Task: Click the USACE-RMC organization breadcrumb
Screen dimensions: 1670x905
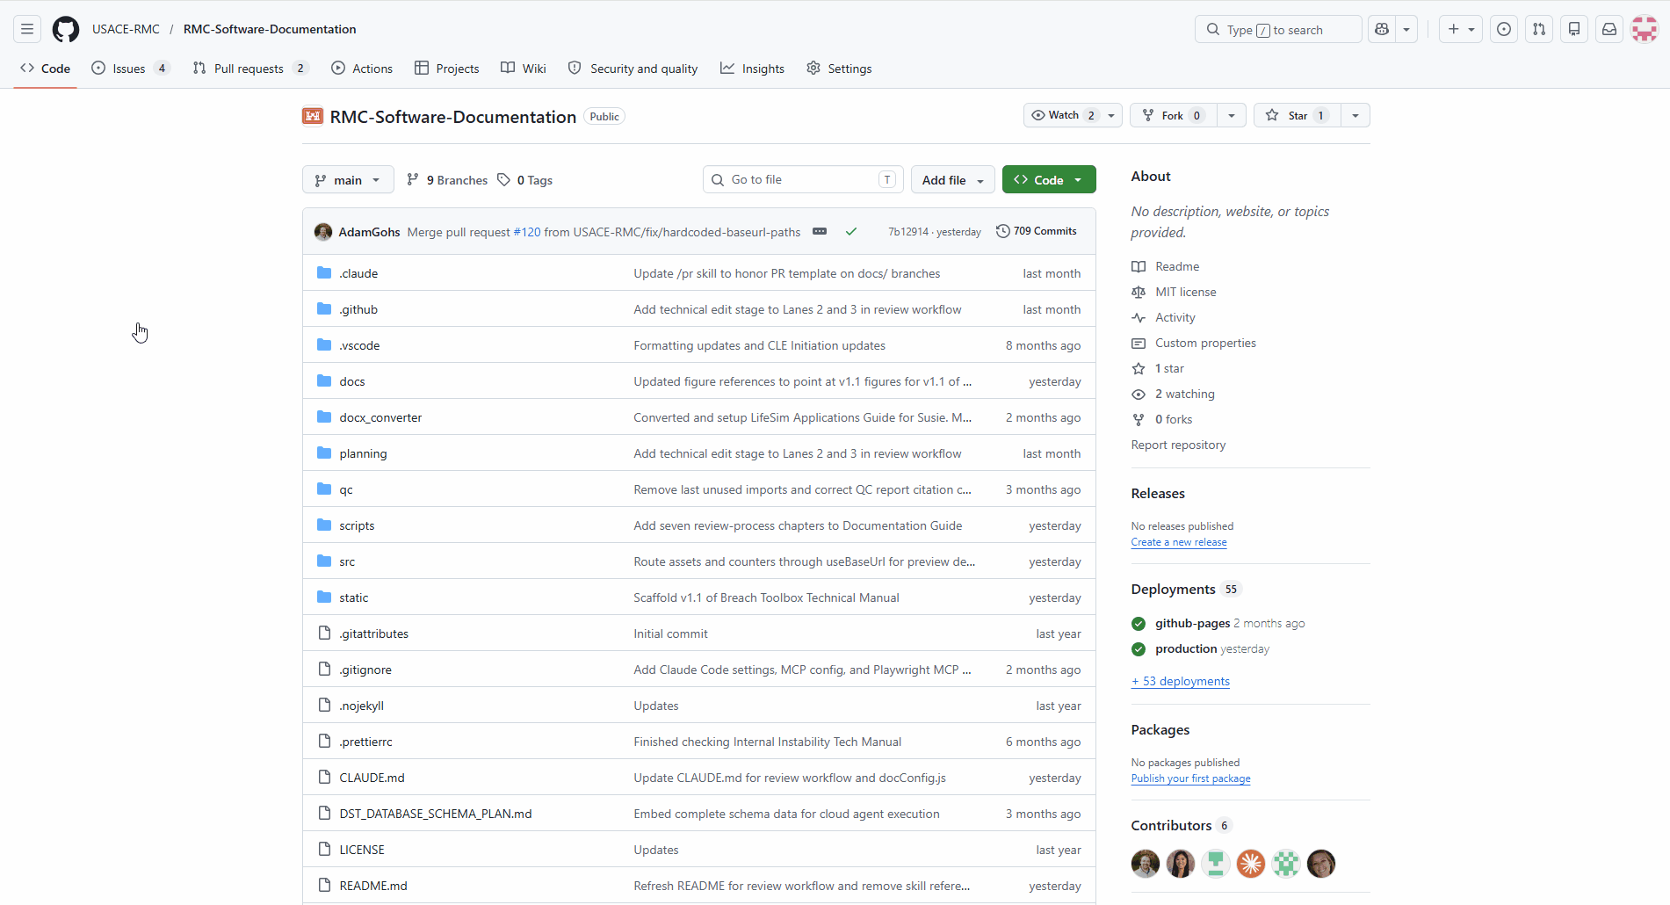Action: tap(126, 29)
